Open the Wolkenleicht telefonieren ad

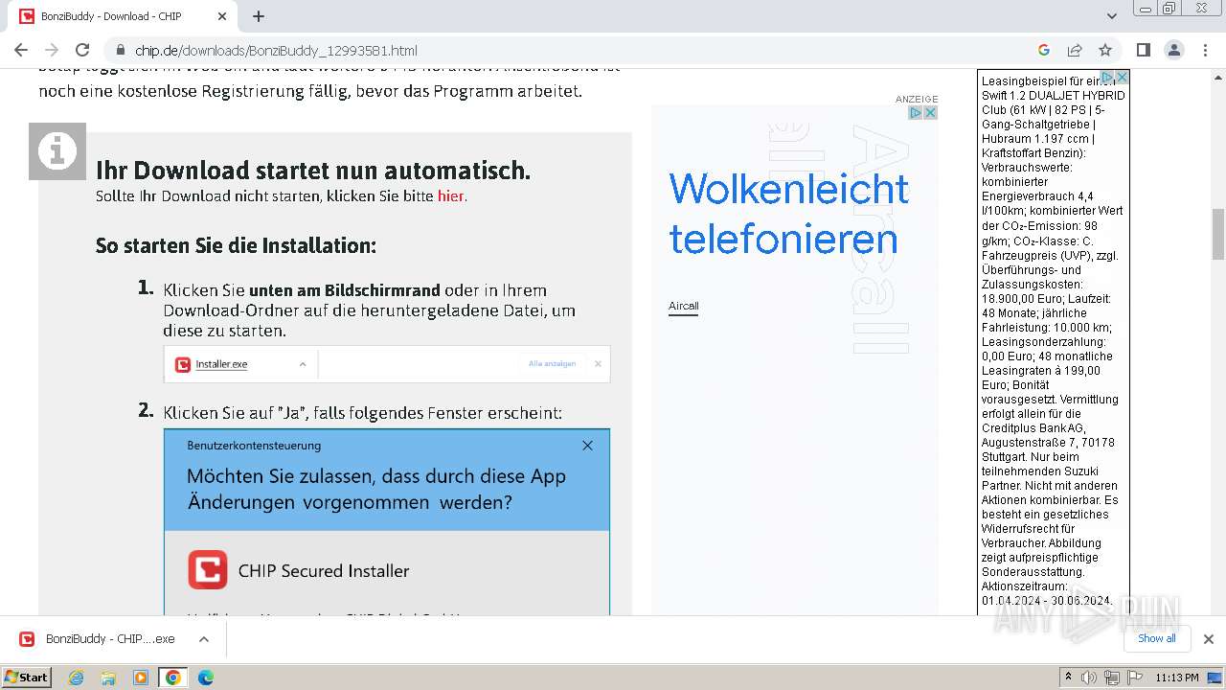(788, 213)
